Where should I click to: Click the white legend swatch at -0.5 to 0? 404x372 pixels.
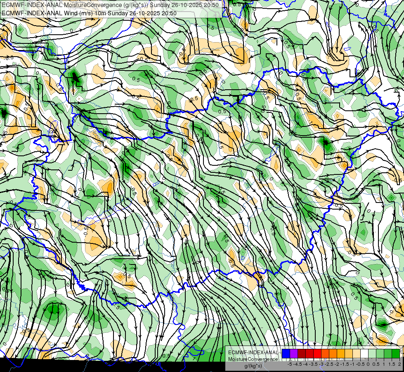click(x=364, y=353)
